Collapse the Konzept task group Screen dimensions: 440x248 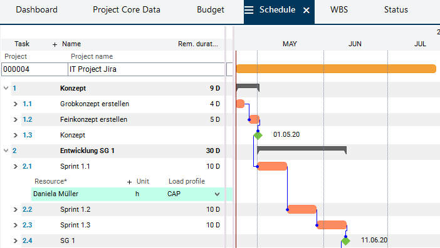coord(6,88)
